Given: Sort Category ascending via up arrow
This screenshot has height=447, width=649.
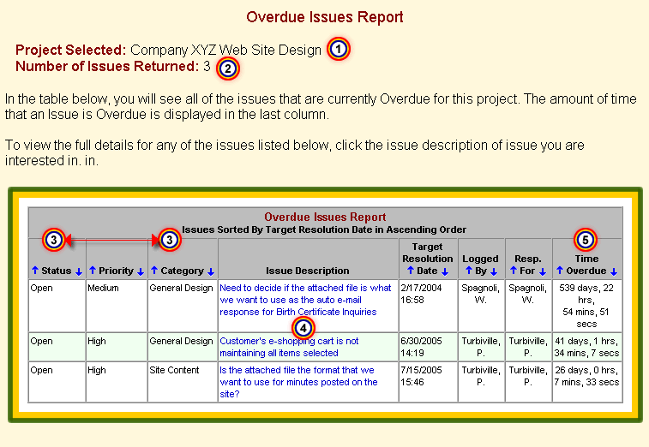Looking at the screenshot, I should pos(154,271).
